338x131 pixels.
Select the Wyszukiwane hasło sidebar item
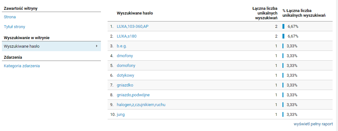pos(51,46)
